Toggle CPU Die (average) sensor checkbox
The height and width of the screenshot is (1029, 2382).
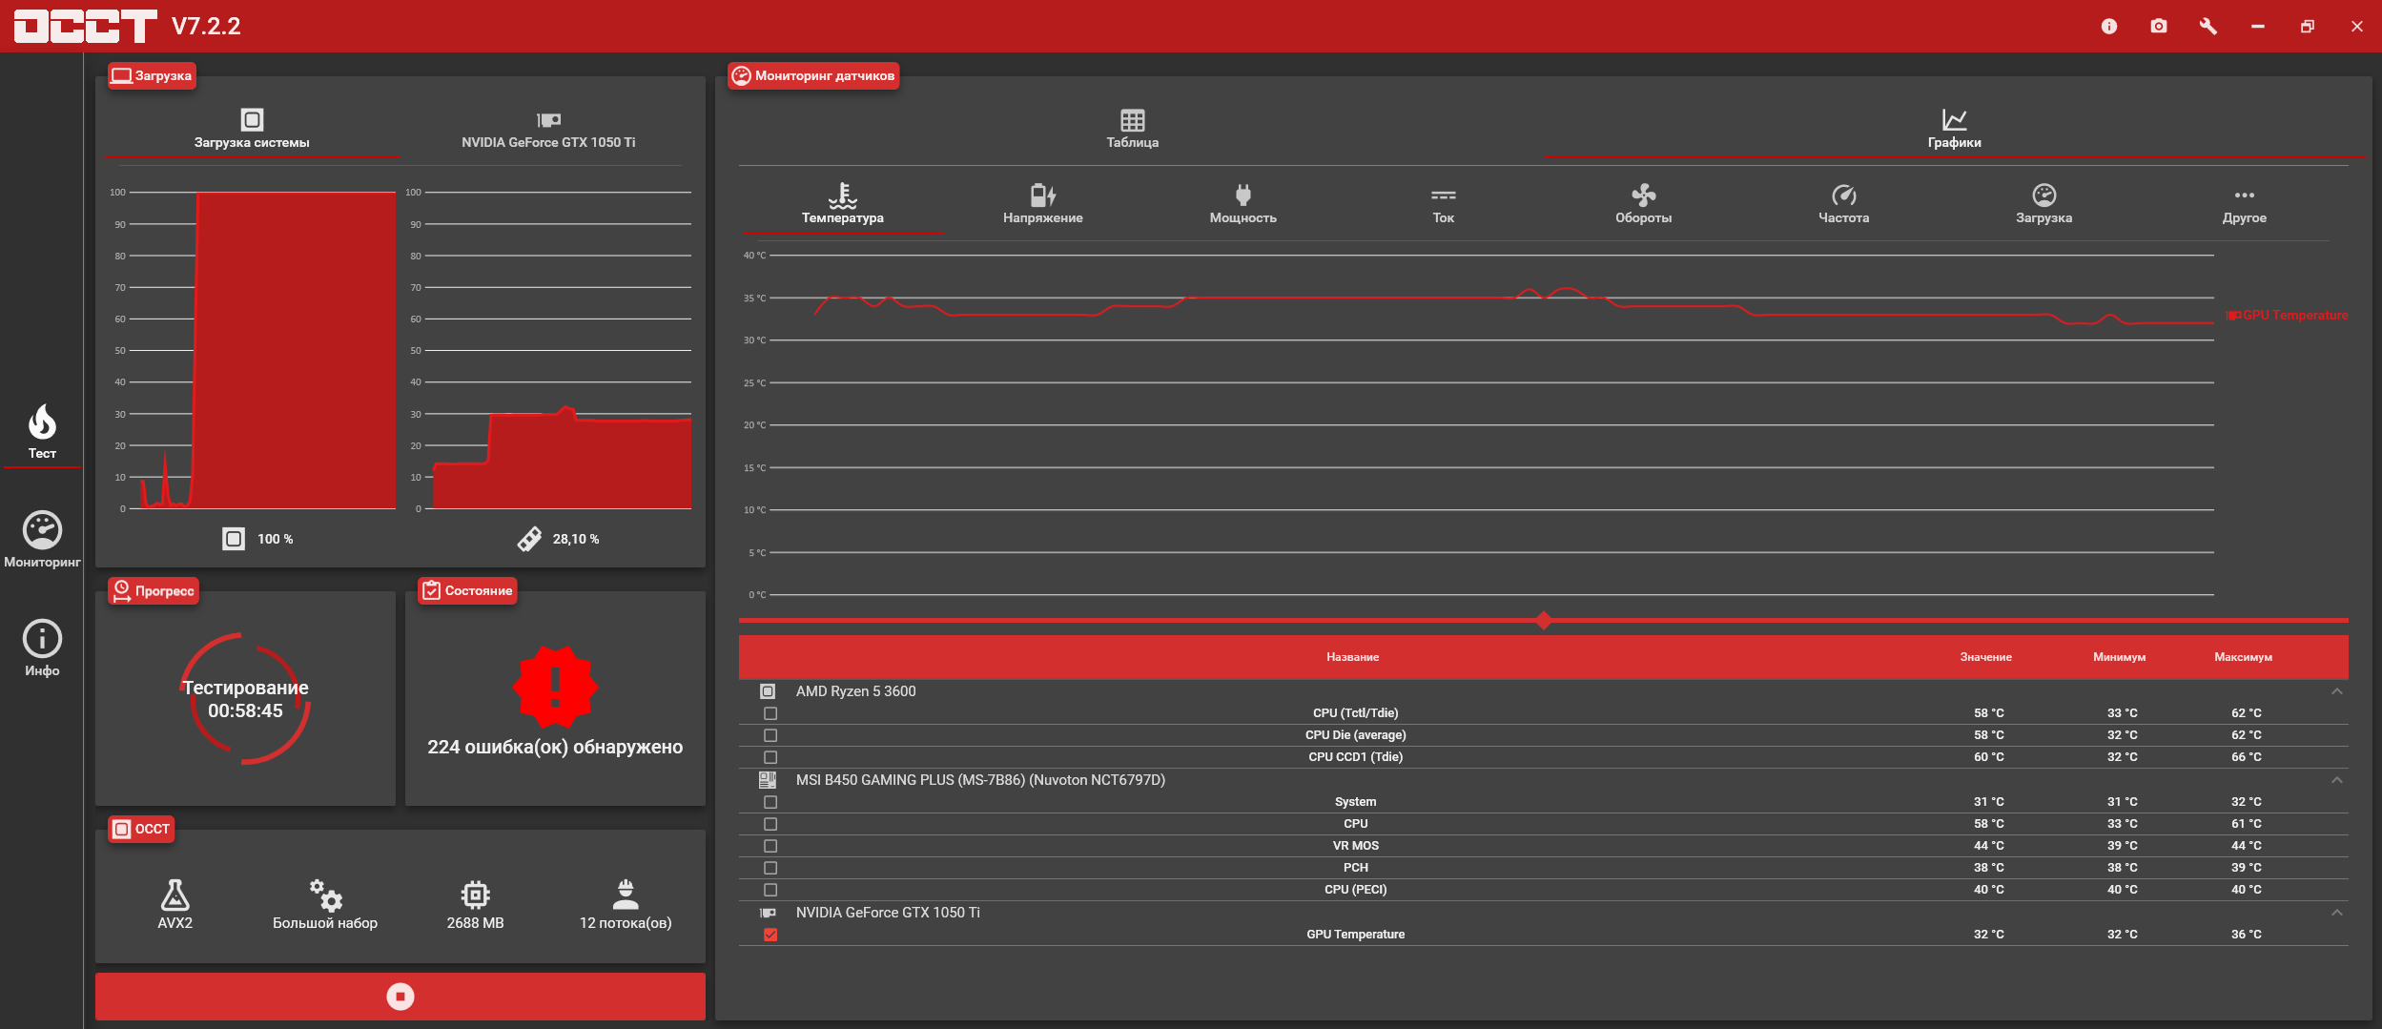click(x=770, y=735)
